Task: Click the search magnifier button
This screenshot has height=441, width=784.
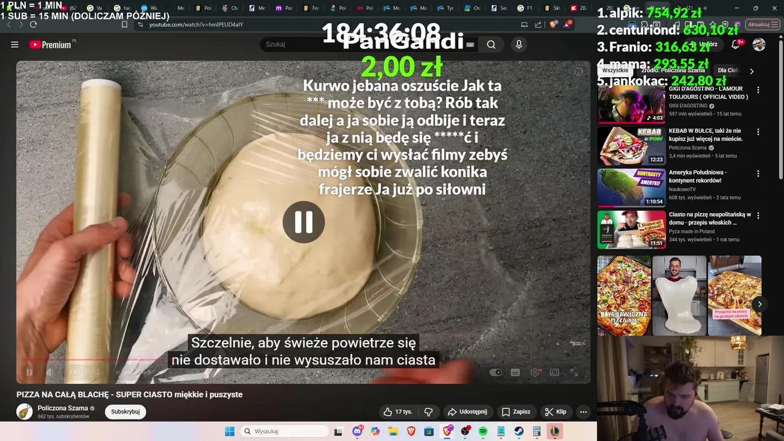Action: point(491,44)
